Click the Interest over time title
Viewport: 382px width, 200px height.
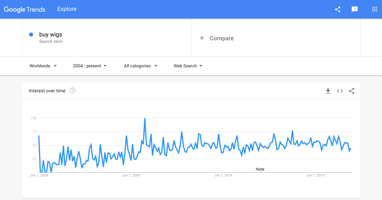[47, 91]
